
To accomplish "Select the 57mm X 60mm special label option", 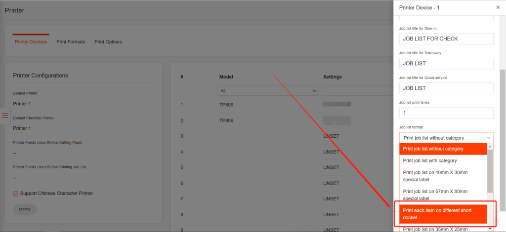I will 443,194.
